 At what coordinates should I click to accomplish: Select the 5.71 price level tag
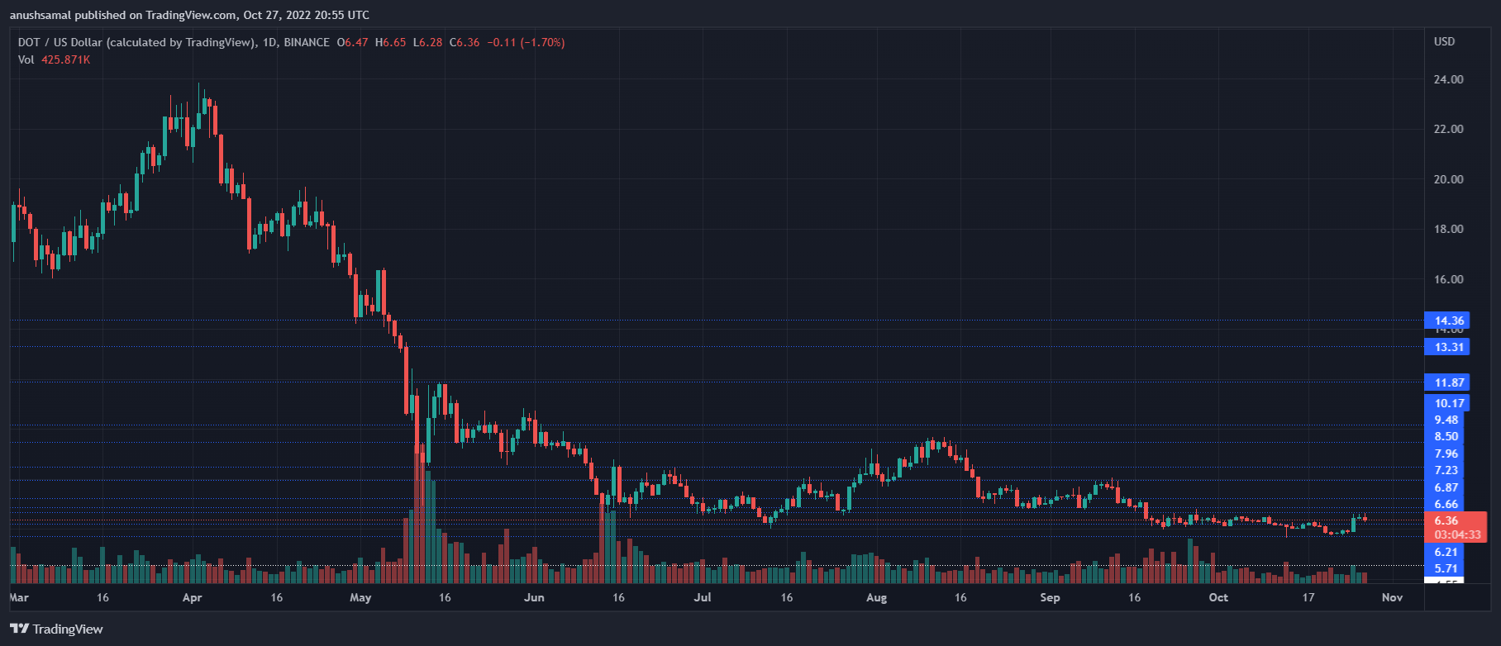pos(1445,568)
